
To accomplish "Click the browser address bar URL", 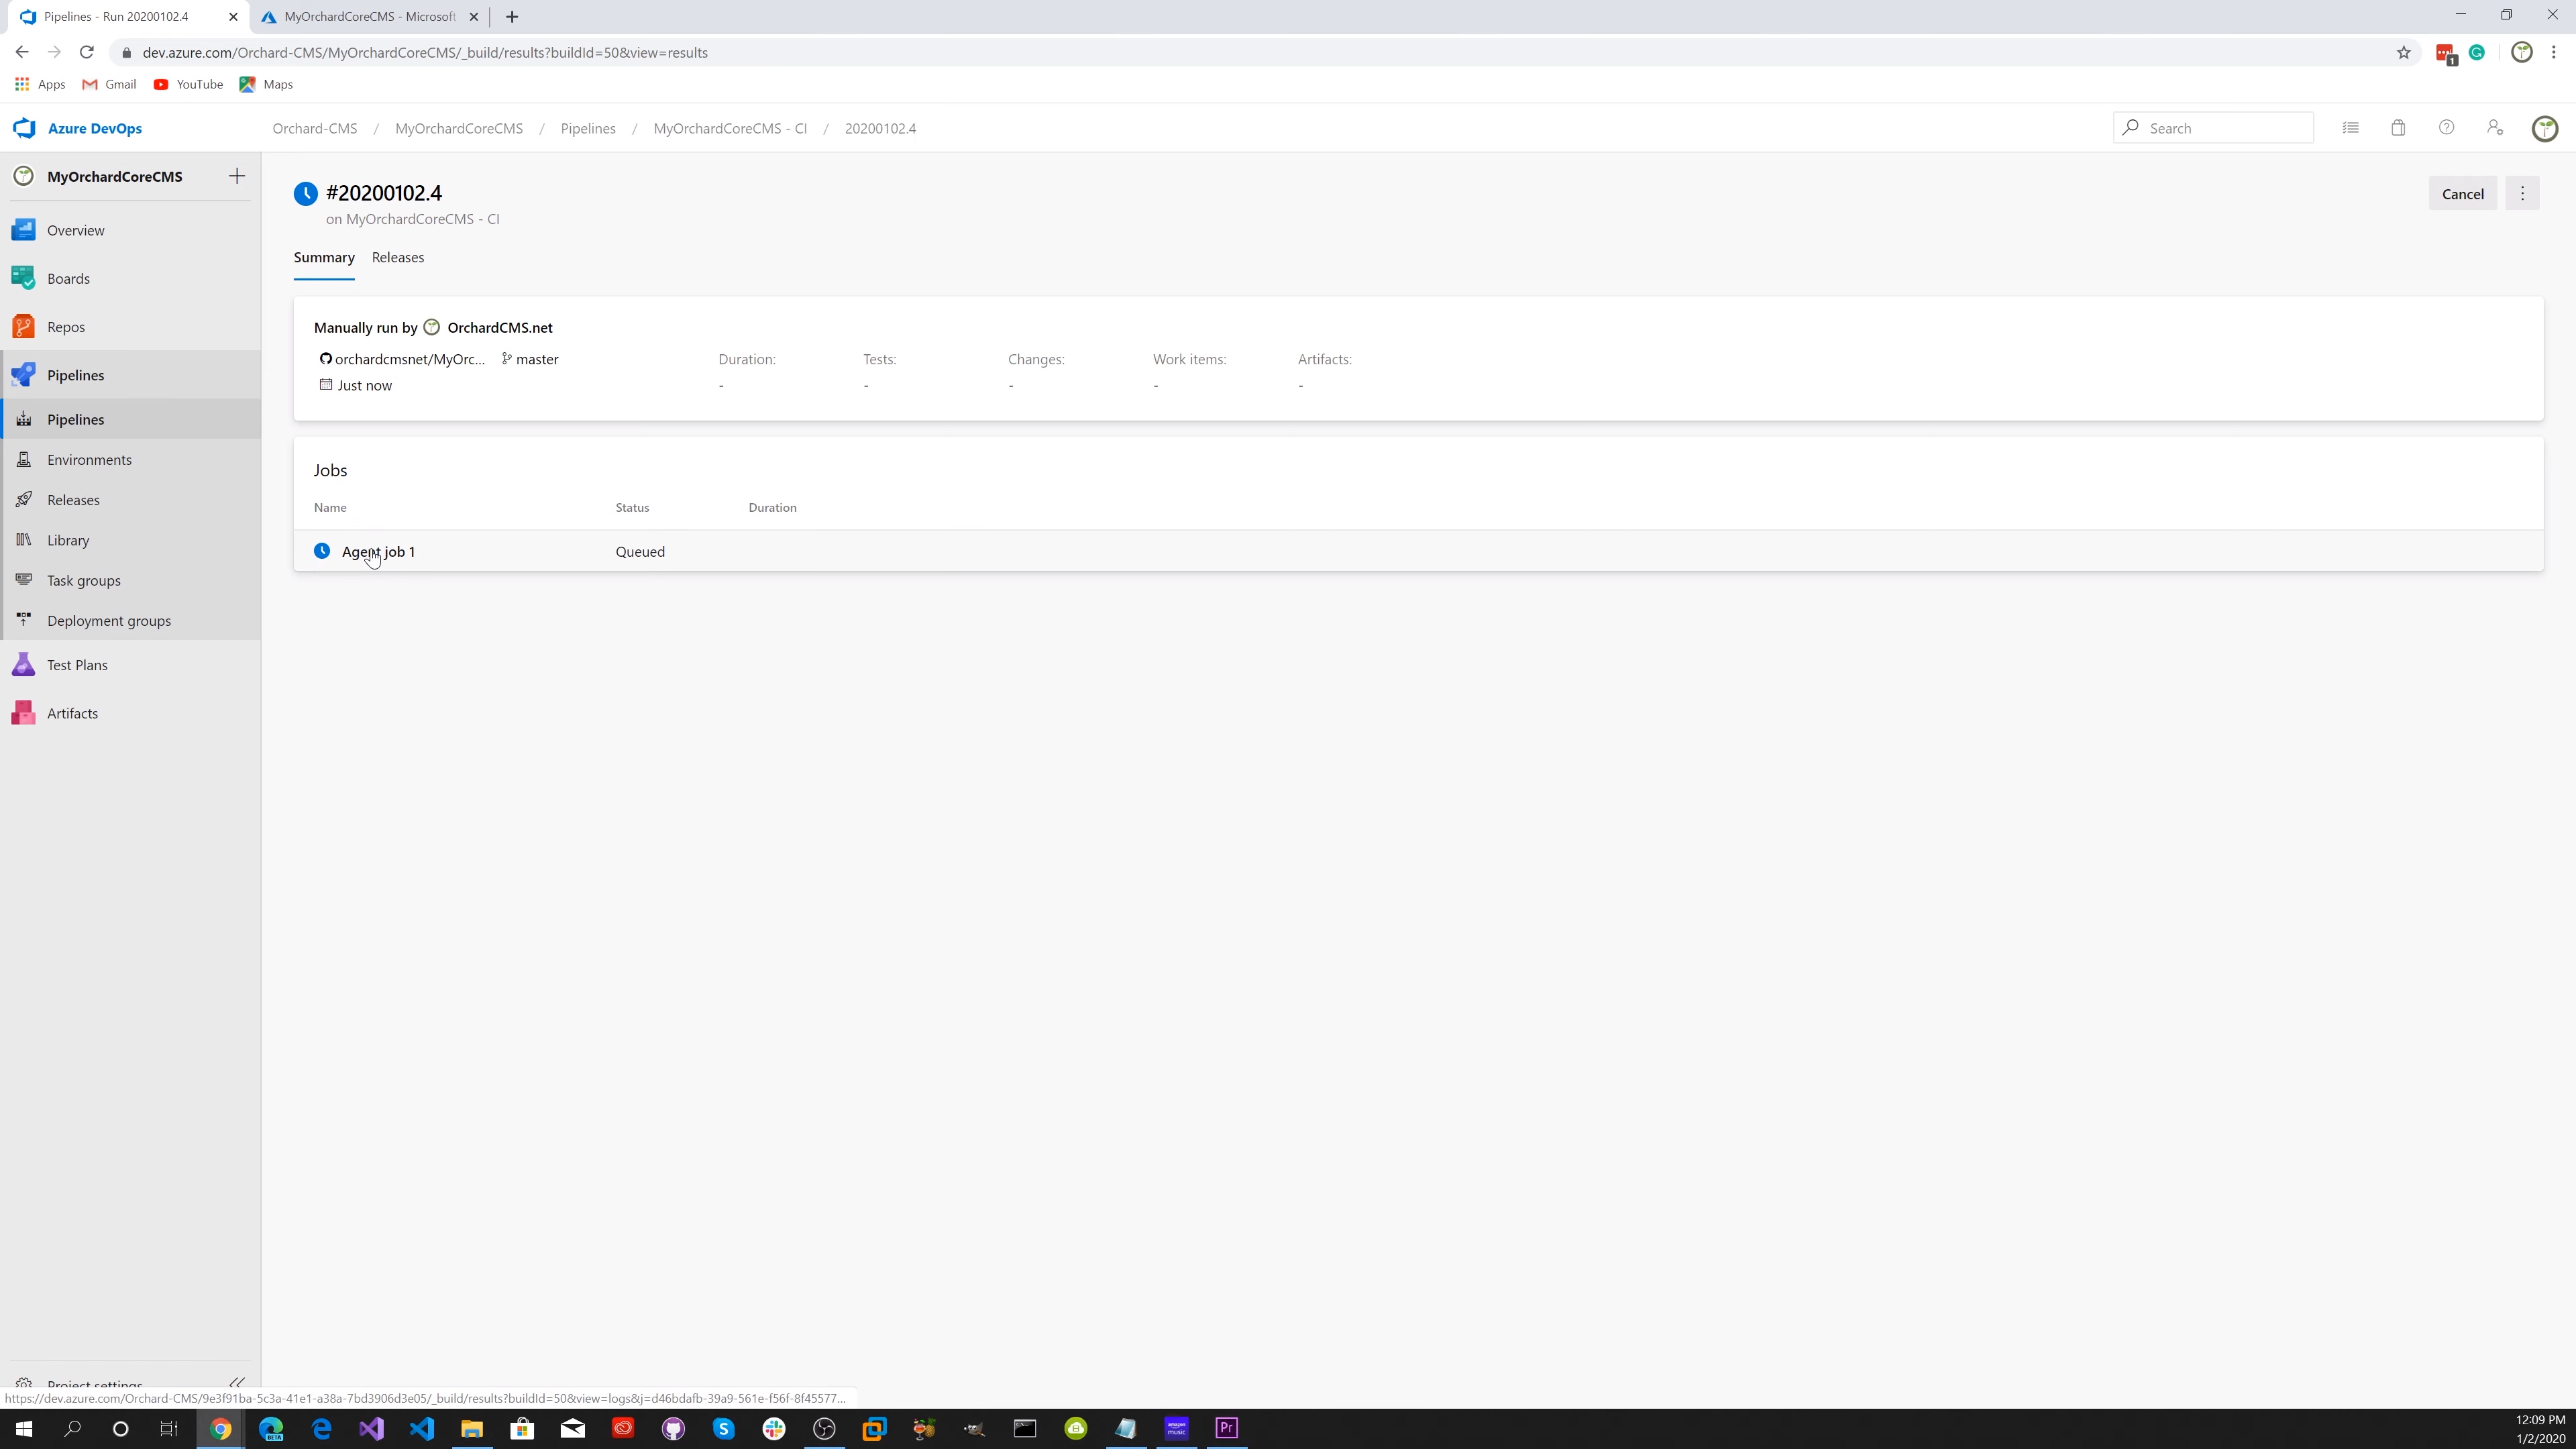I will tap(425, 52).
